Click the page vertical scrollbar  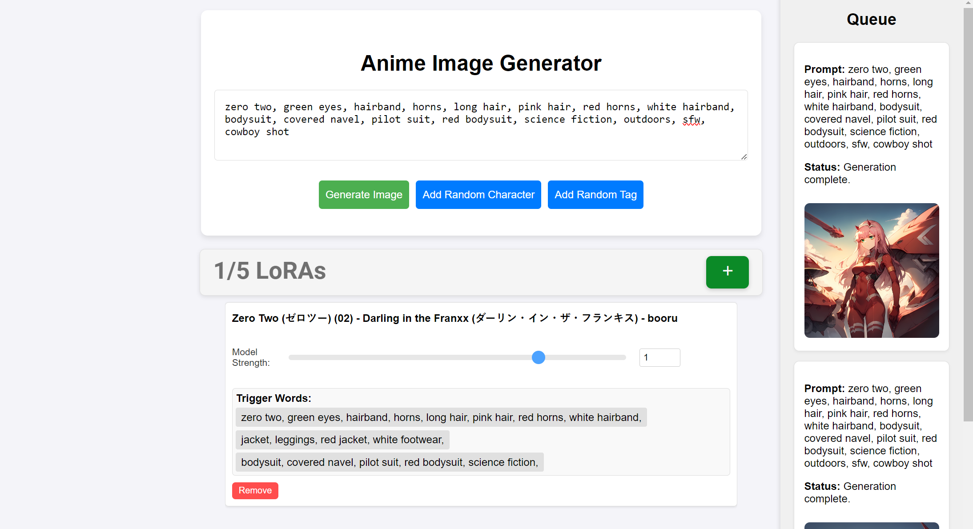[x=968, y=213]
